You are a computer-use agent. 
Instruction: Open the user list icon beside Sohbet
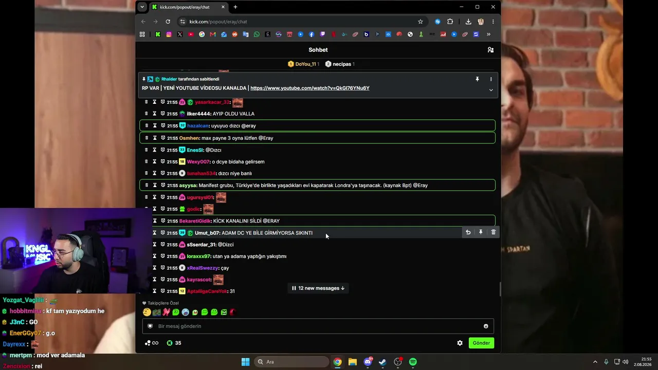(x=490, y=50)
